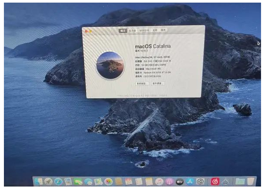The image size is (268, 190).
Task: Open Finder from the dock
Action: pos(38,181)
